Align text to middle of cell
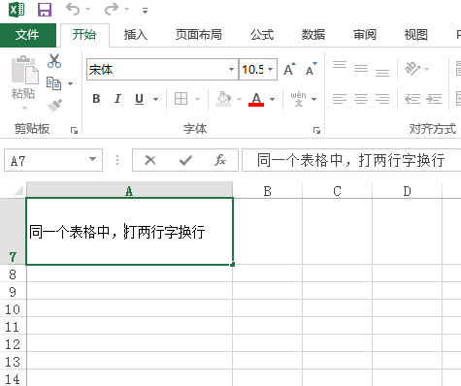This screenshot has width=461, height=386. 361,69
